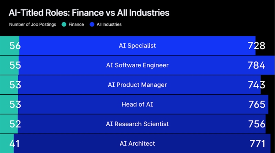
Task: Click Finance value 41 for AI Architect
Action: tap(14, 143)
